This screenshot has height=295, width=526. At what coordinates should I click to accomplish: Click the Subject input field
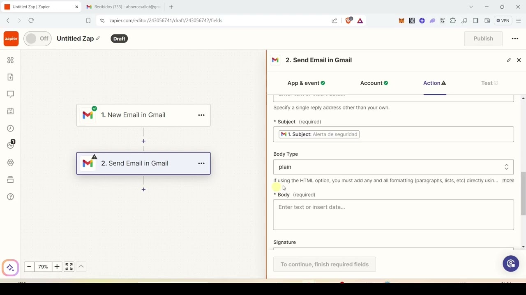pos(393,134)
